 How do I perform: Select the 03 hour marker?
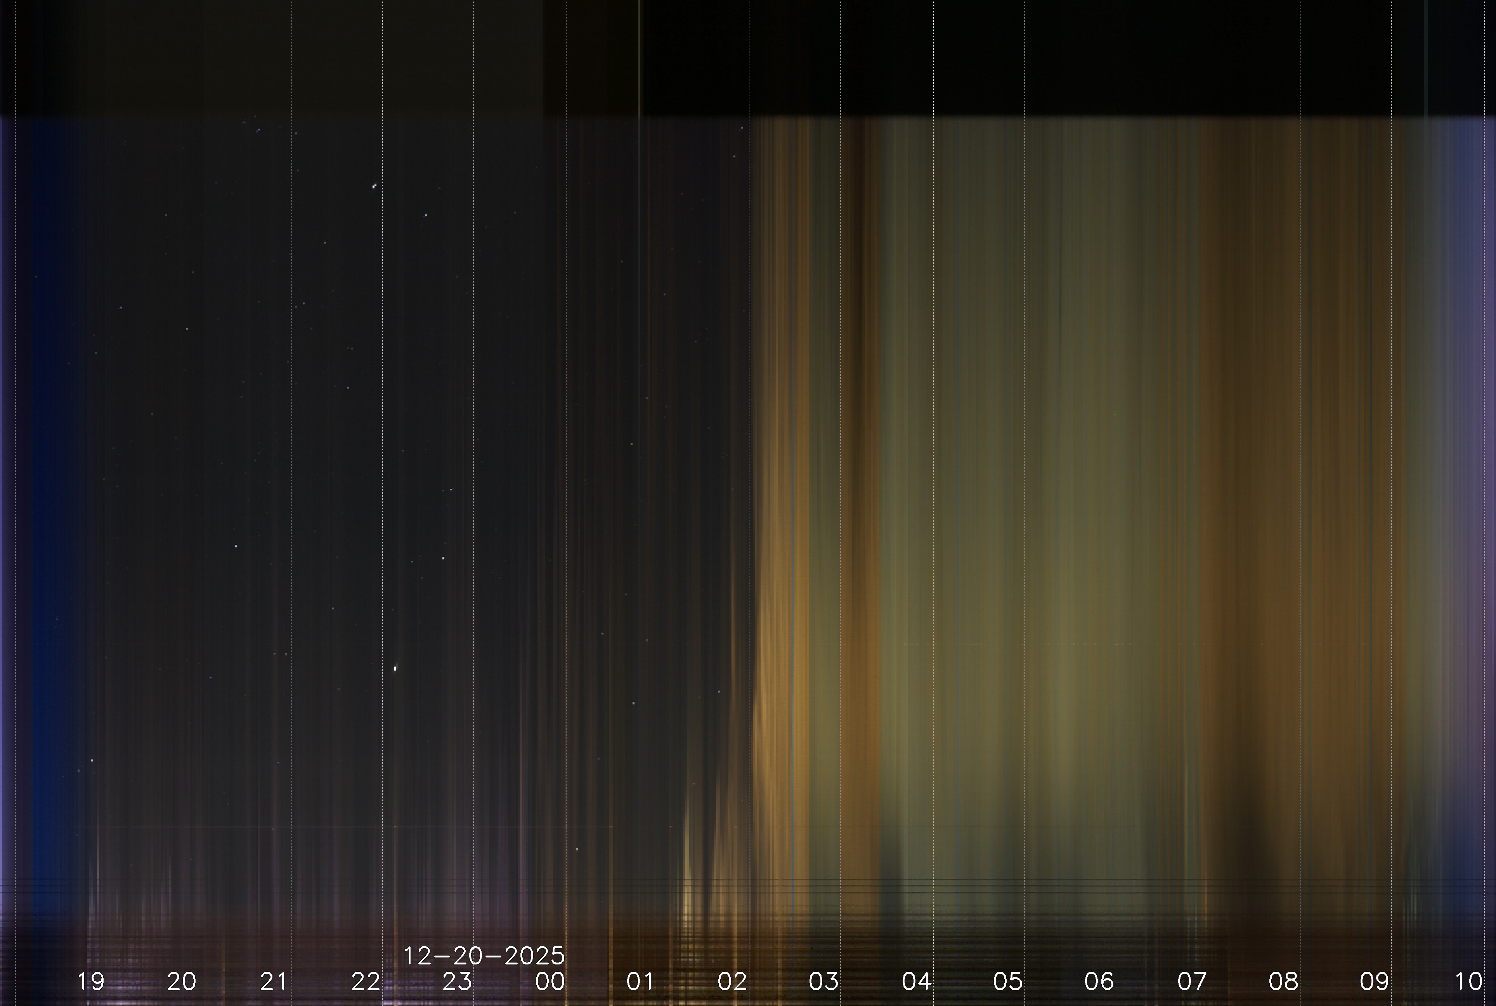824,982
